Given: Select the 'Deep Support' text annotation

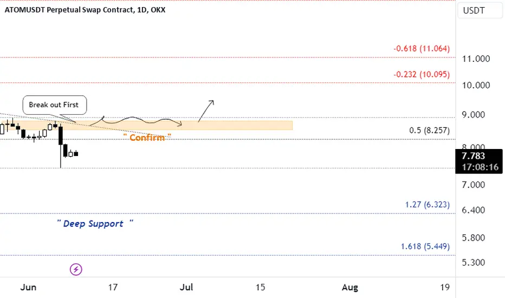Looking at the screenshot, I should pos(95,223).
